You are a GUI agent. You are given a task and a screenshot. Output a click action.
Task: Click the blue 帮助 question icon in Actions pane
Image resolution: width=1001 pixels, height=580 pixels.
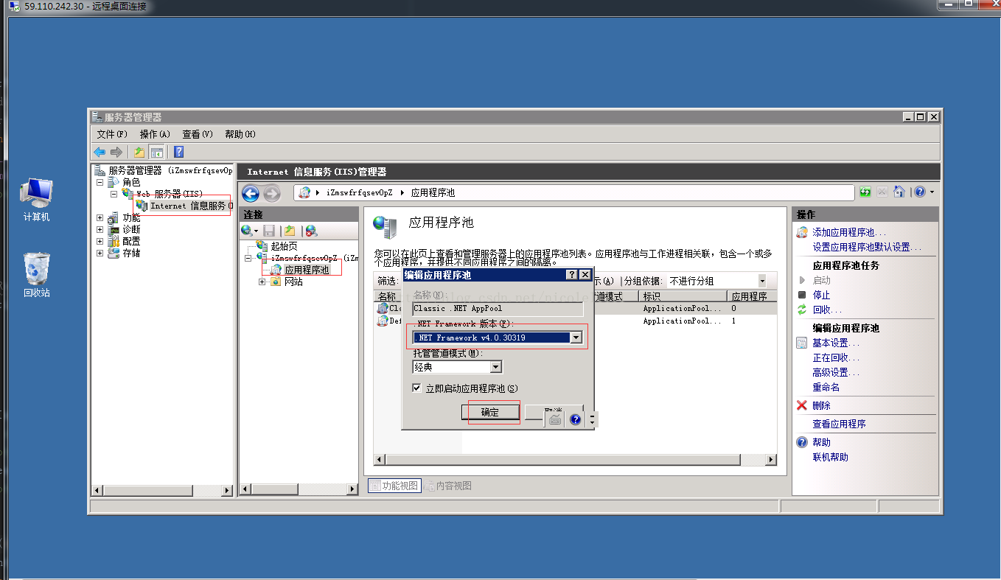pos(802,442)
